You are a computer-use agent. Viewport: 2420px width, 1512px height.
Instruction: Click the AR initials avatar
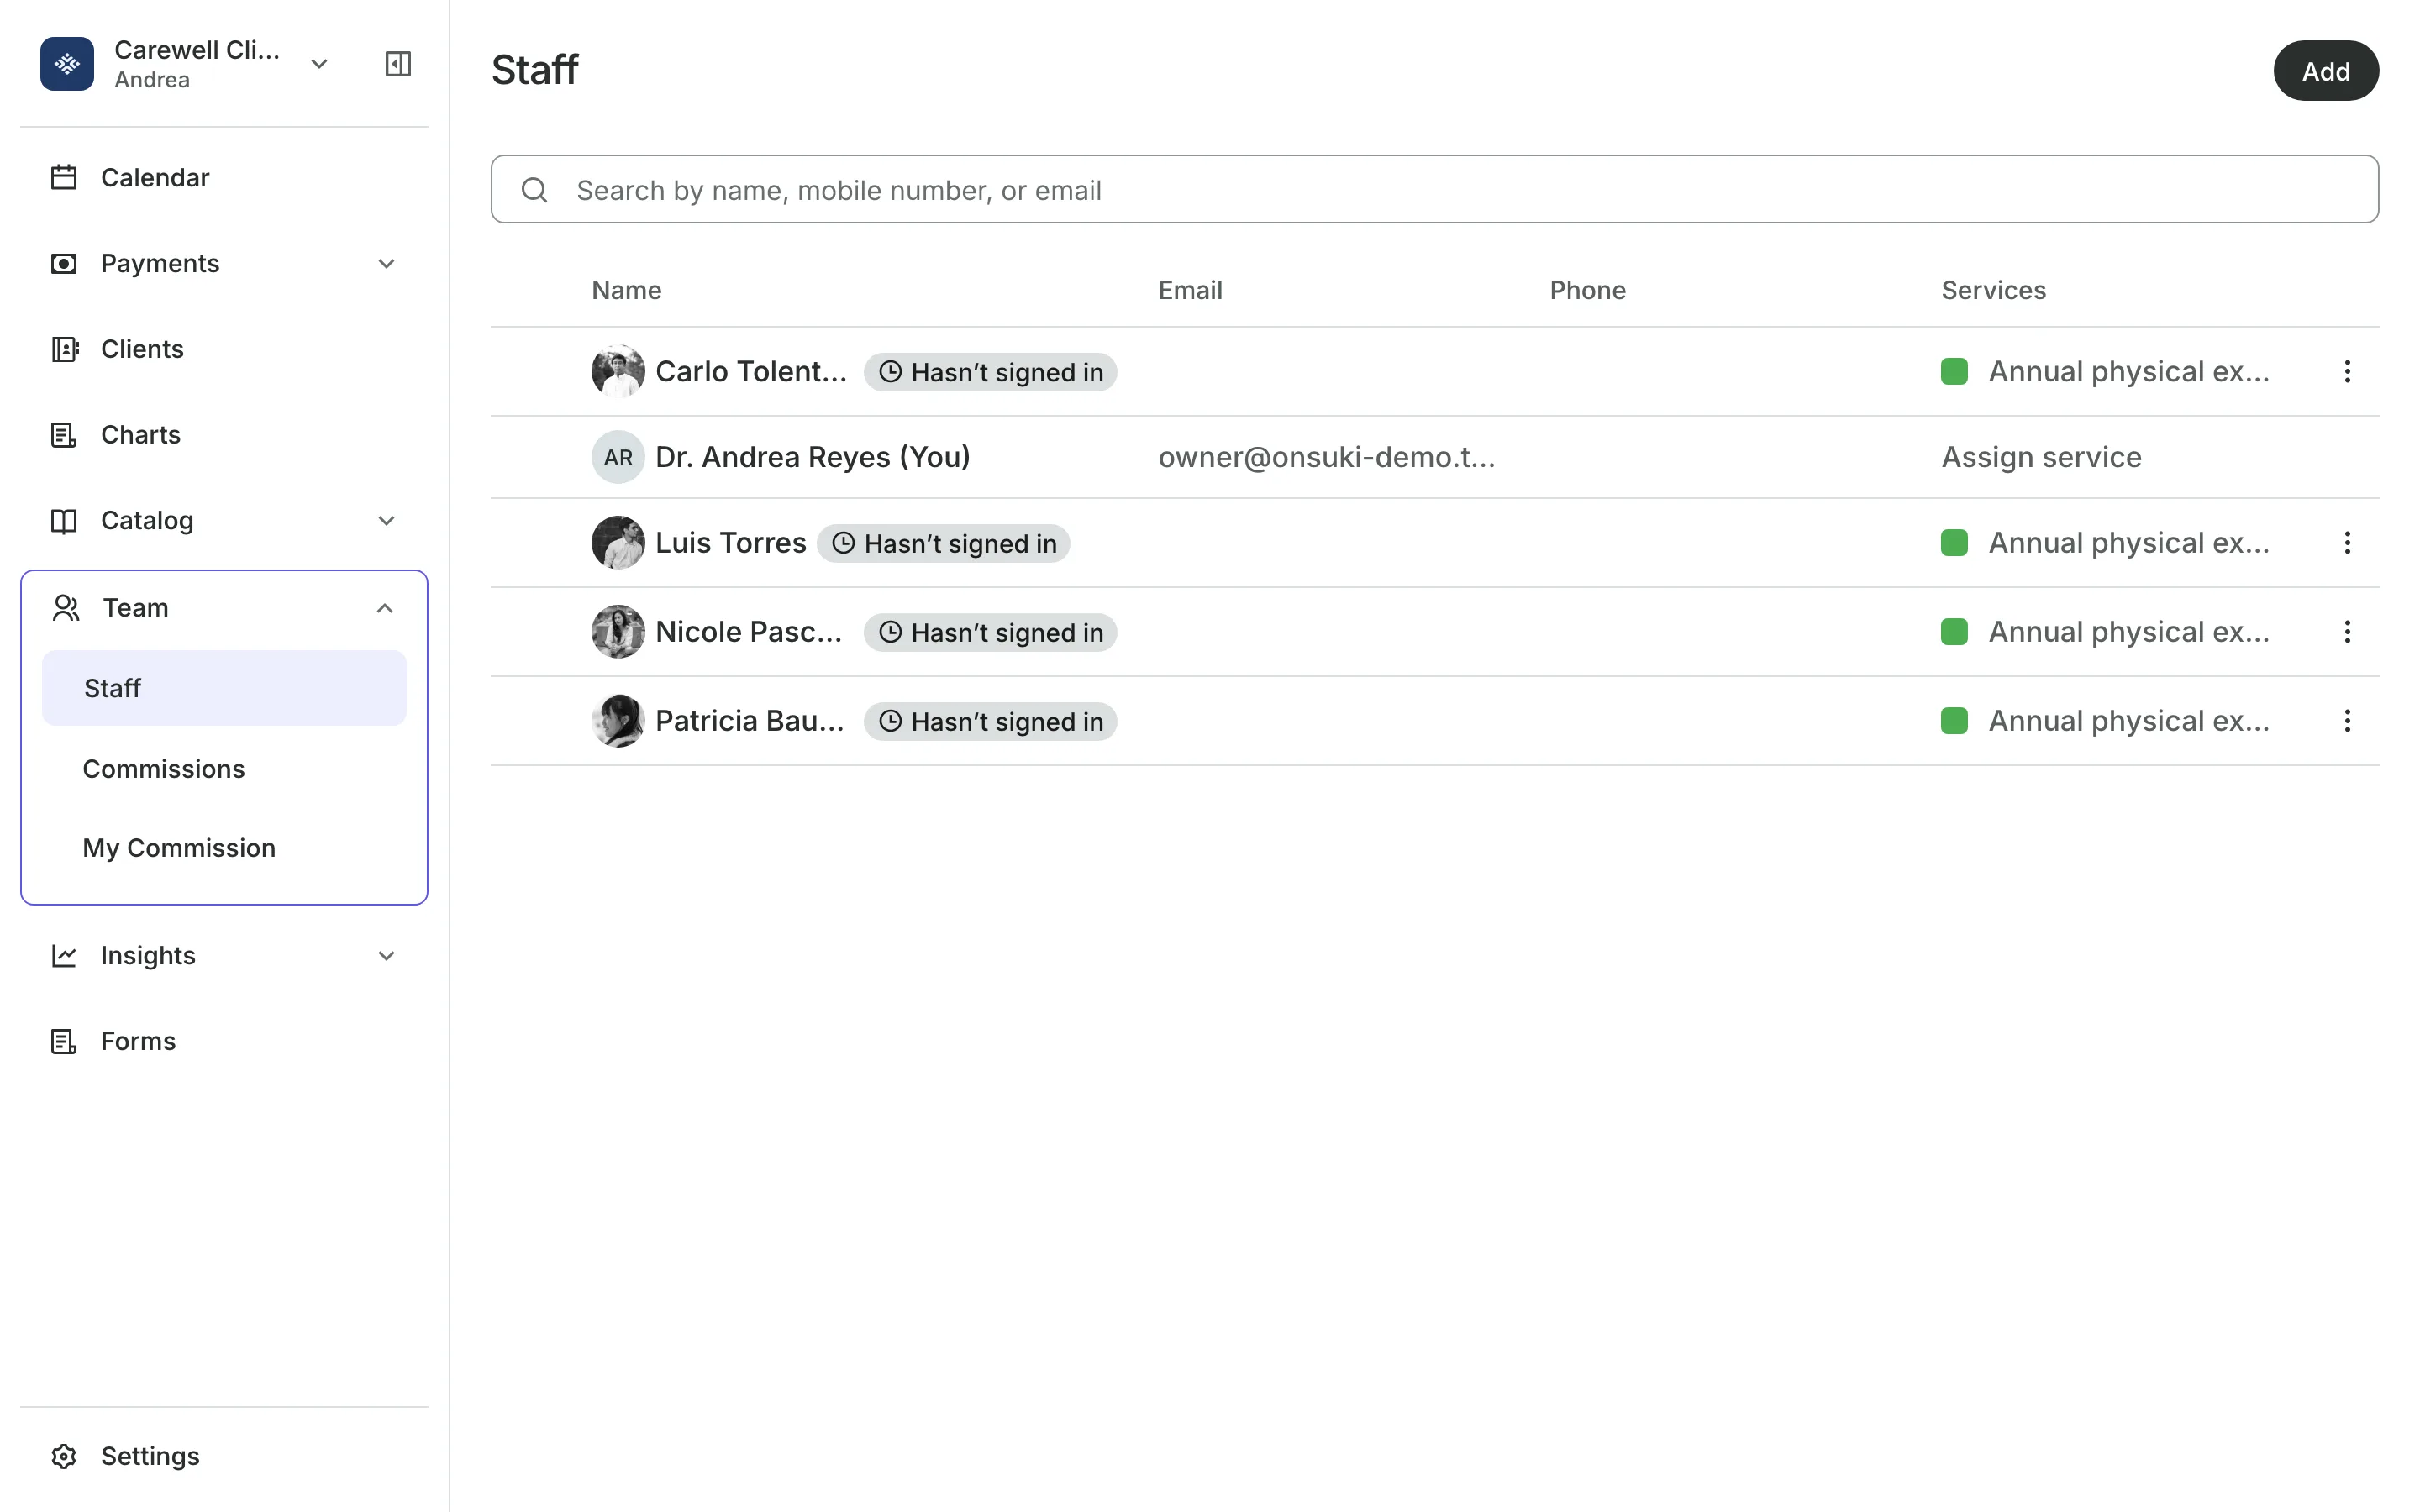click(x=618, y=457)
